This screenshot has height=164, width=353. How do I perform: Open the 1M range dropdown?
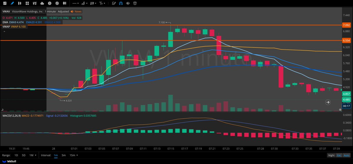(32, 155)
